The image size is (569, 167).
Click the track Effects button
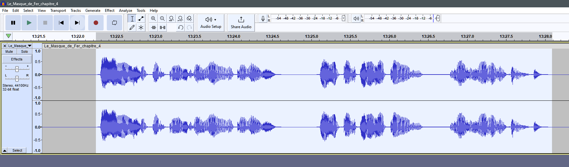[x=17, y=59]
